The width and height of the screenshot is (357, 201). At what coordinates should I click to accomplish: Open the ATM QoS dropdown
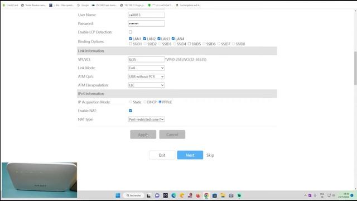pyautogui.click(x=146, y=76)
